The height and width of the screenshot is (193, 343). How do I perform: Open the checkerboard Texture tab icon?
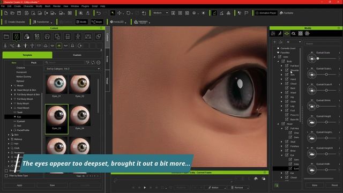300,33
